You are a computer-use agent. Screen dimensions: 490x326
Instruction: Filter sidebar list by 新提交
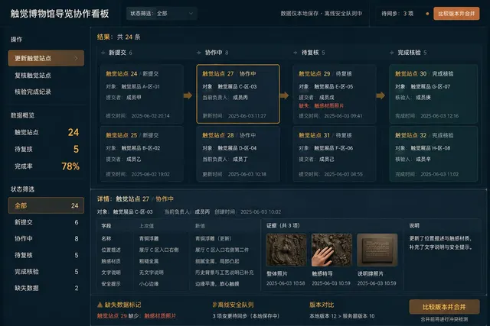46,222
